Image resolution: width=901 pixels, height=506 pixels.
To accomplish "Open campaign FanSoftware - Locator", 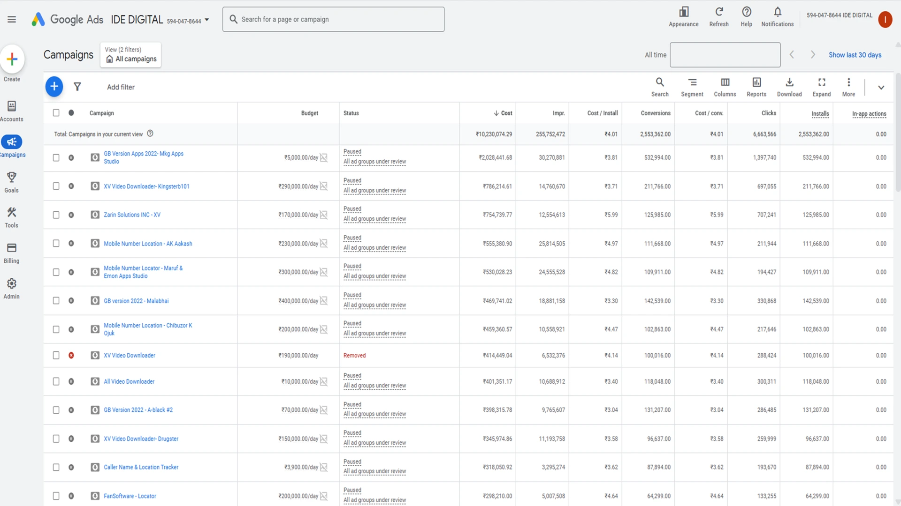I will tap(130, 496).
